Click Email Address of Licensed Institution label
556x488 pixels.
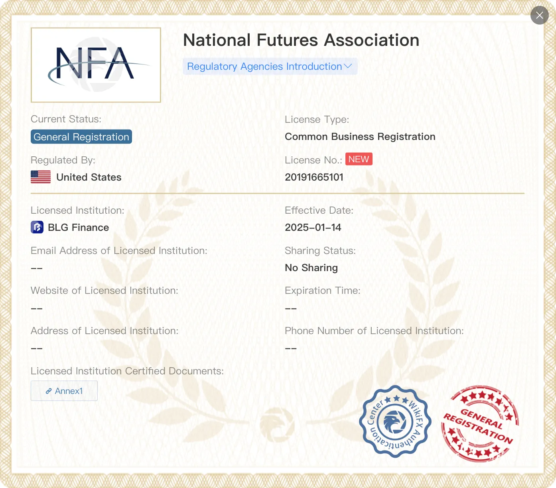(119, 251)
